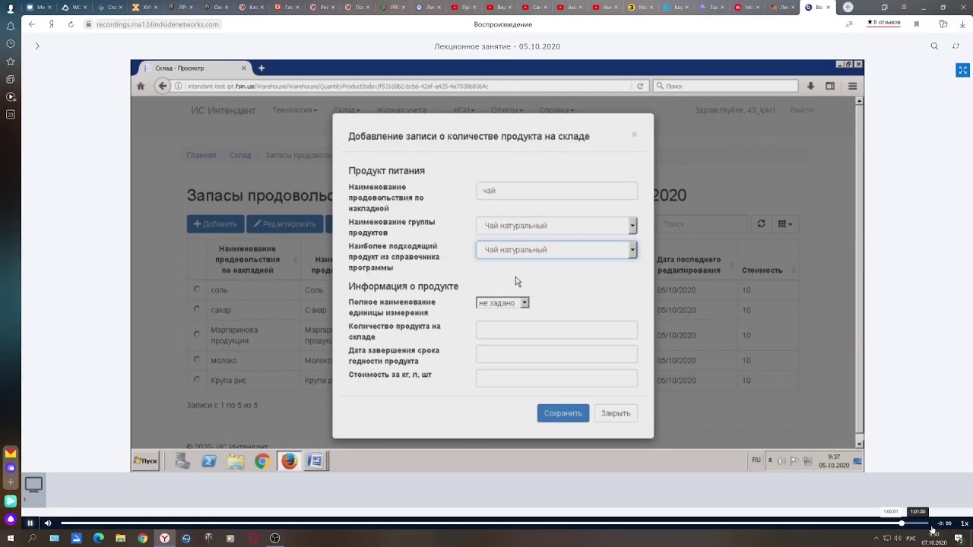Open the 'Технология' menu
Viewport: 973px width, 547px height.
[x=294, y=110]
